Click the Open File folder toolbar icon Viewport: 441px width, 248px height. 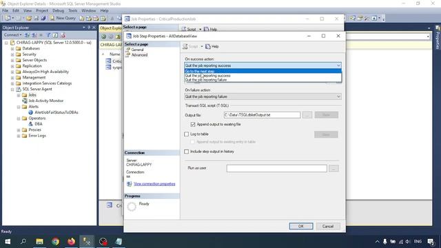29,19
